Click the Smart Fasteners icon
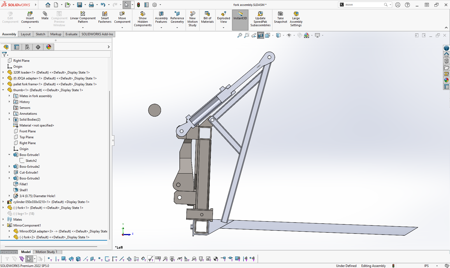Image resolution: width=450 pixels, height=268 pixels. click(105, 14)
